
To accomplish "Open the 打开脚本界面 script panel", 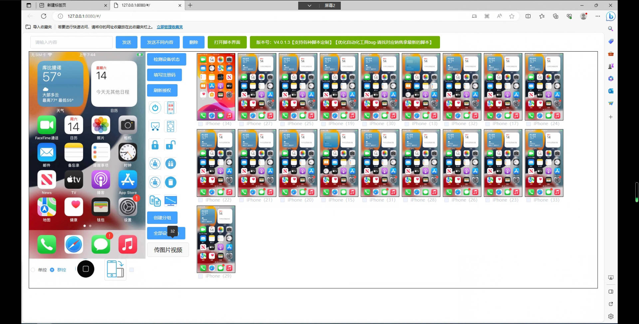I will (x=228, y=42).
